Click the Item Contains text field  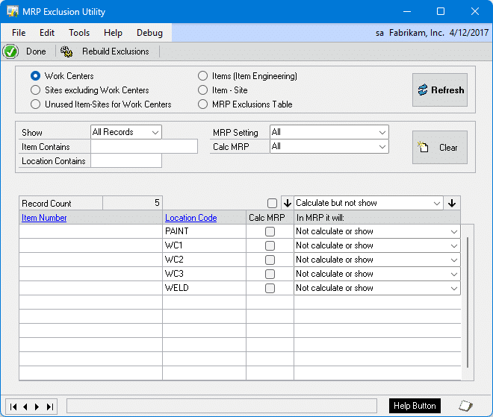143,146
